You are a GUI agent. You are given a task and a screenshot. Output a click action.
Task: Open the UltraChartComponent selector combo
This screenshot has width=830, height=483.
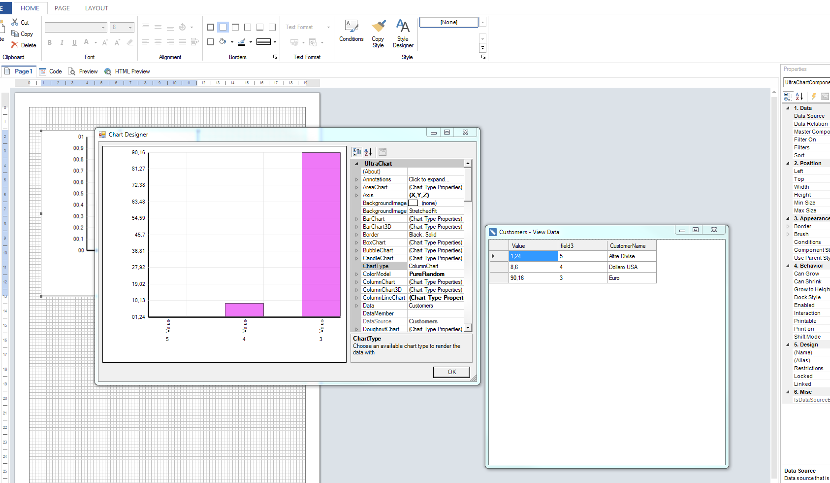pos(807,82)
